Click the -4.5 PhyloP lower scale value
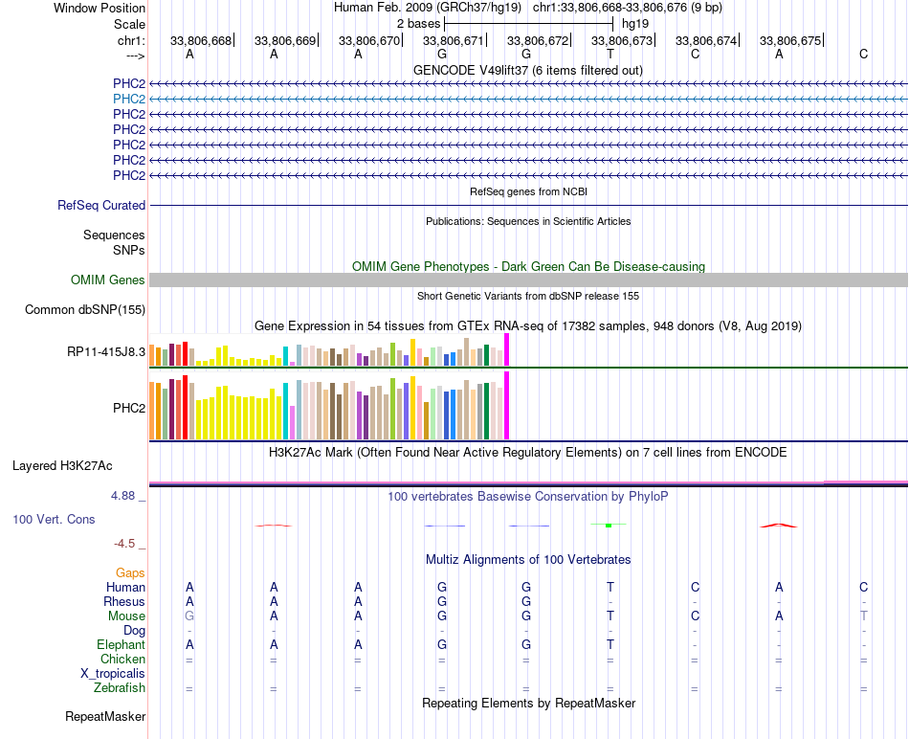This screenshot has height=739, width=909. [x=124, y=544]
